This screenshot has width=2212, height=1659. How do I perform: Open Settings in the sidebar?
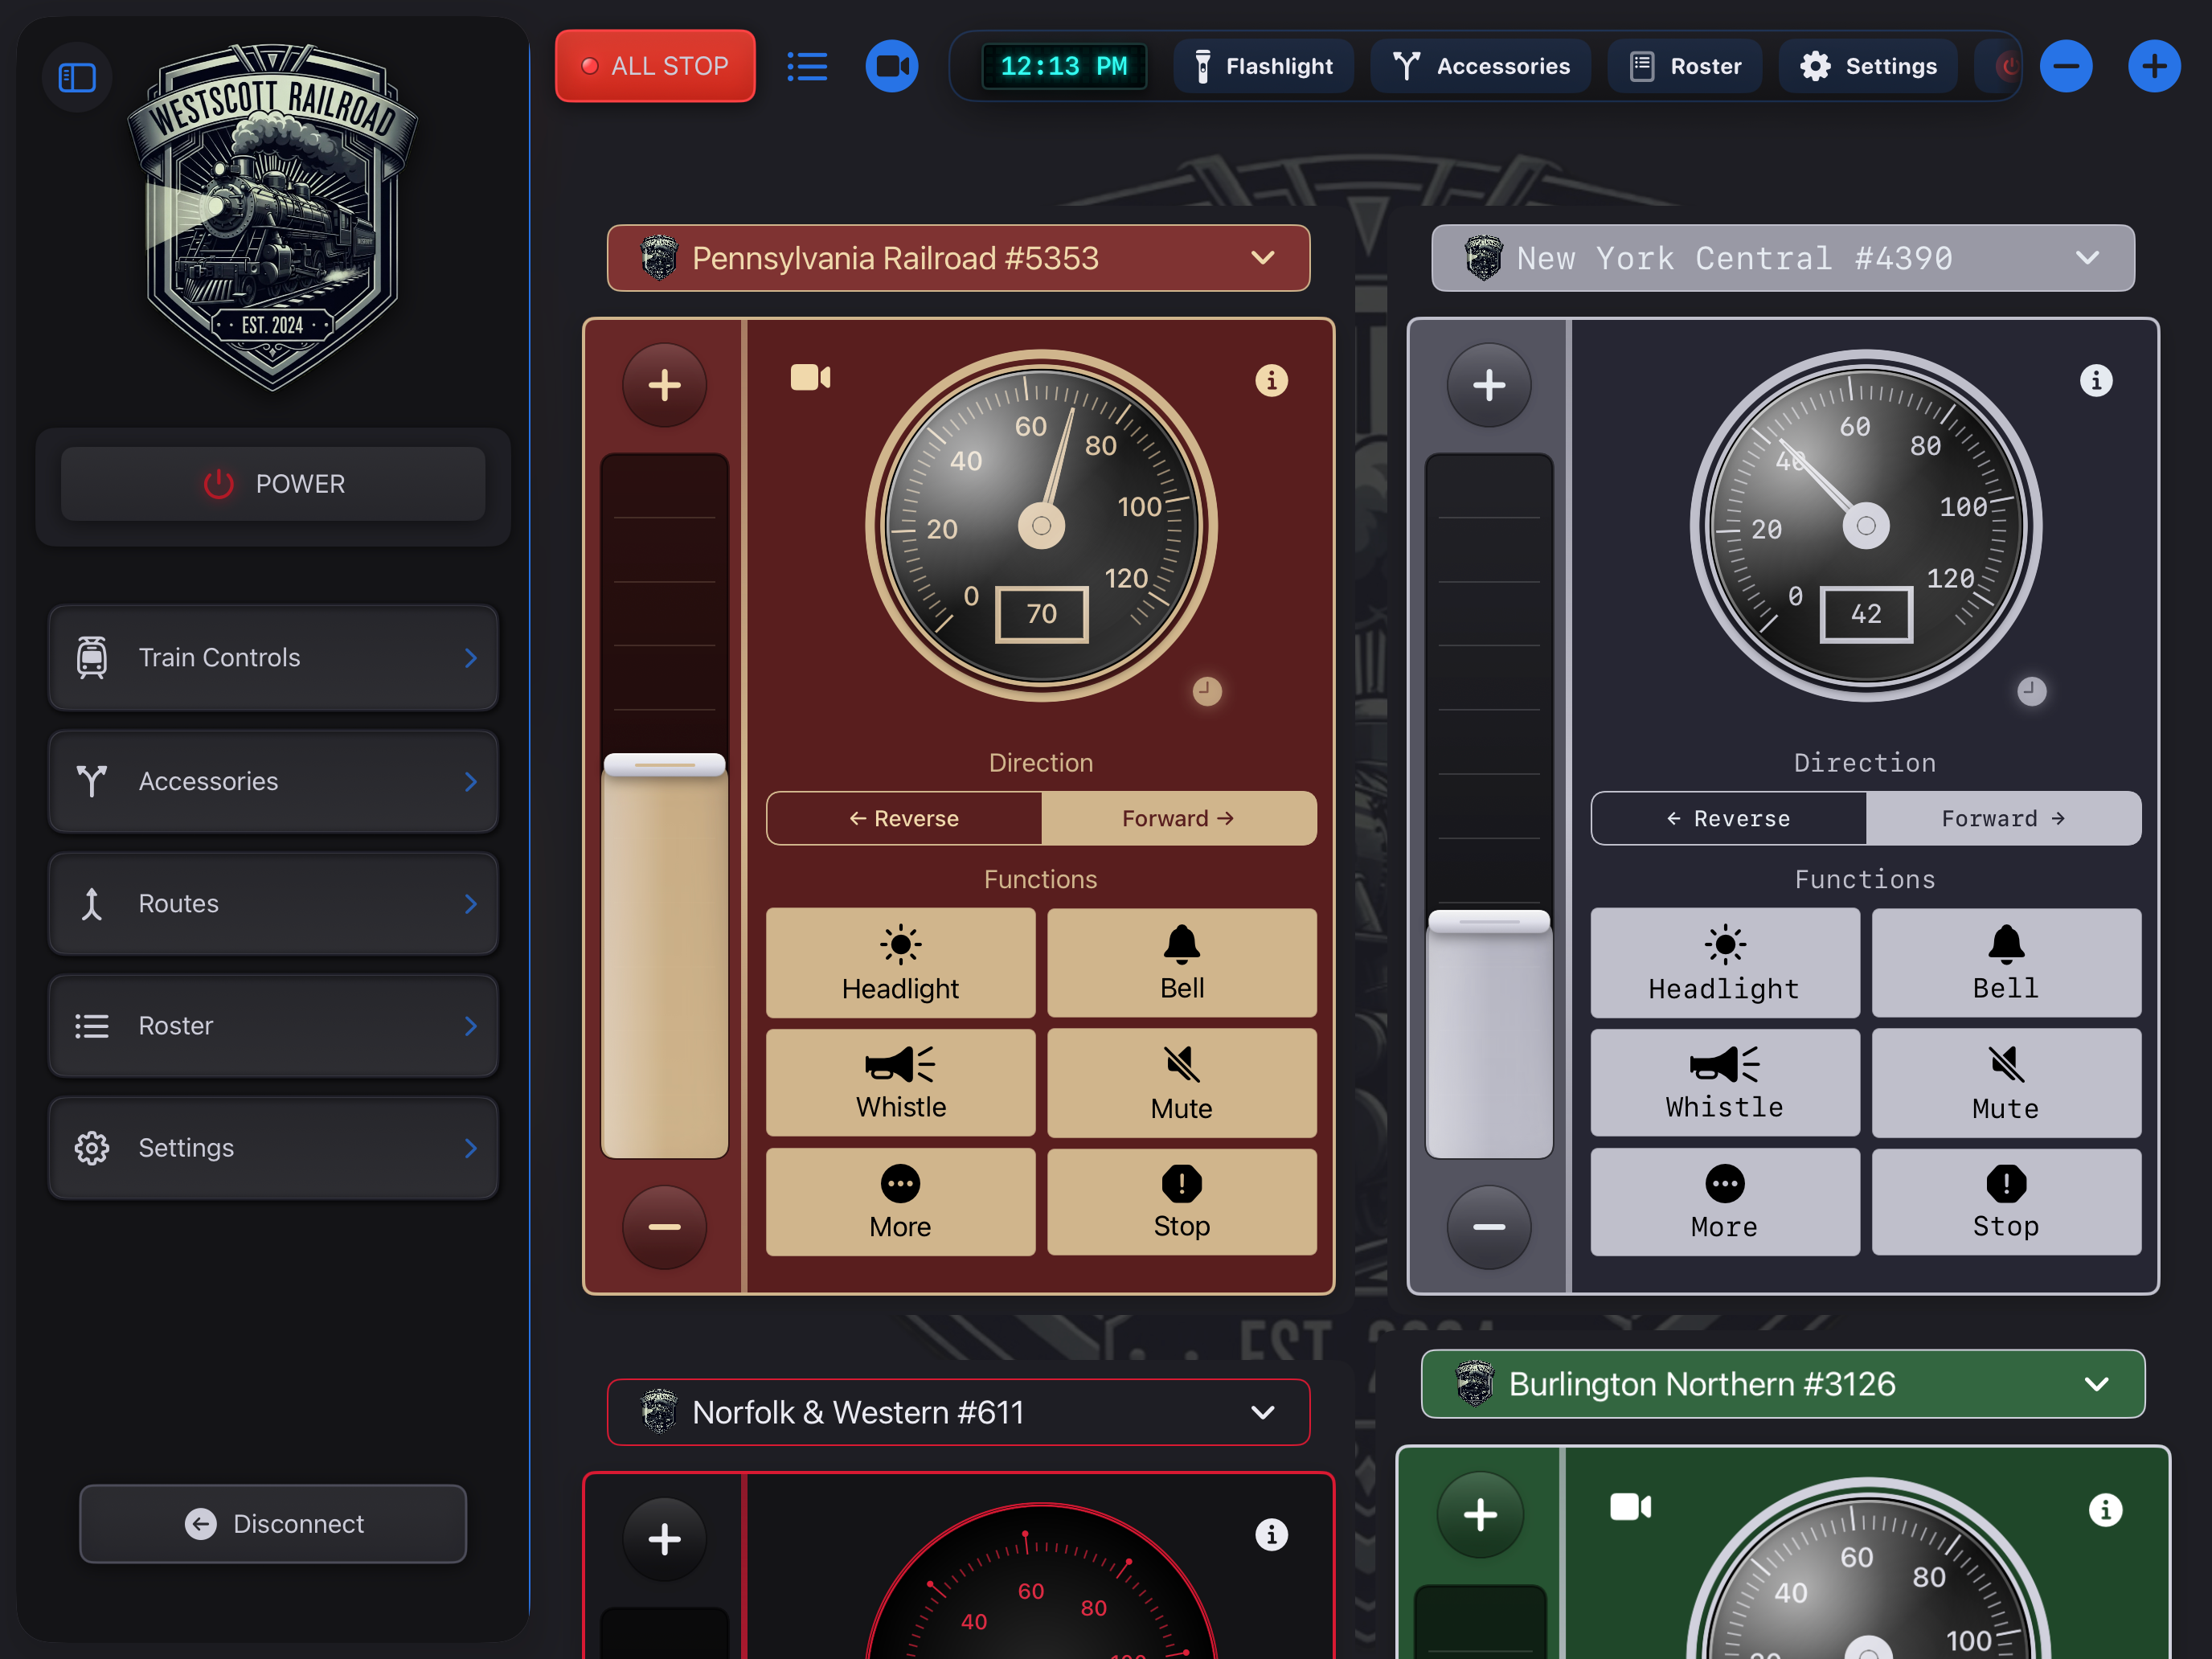pyautogui.click(x=273, y=1148)
